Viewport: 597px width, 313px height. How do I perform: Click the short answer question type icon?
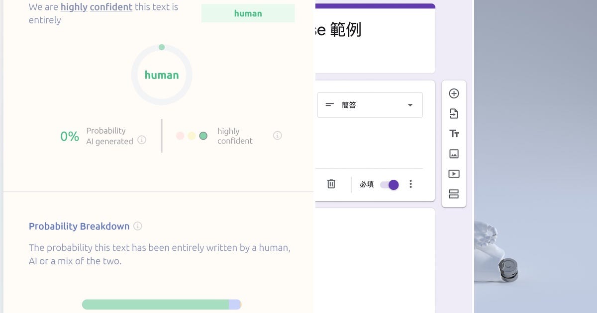[329, 105]
